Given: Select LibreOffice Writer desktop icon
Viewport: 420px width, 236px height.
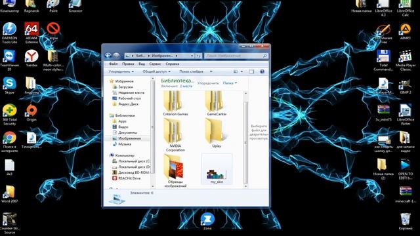Looking at the screenshot, I should tap(406, 115).
